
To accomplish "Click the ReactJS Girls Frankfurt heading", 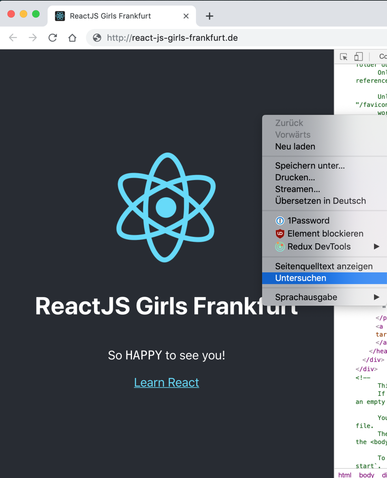I will coord(167,306).
